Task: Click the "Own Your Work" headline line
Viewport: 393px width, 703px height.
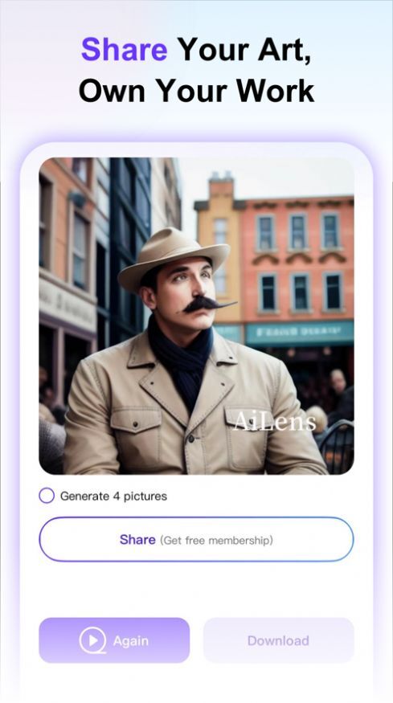Action: (x=196, y=91)
